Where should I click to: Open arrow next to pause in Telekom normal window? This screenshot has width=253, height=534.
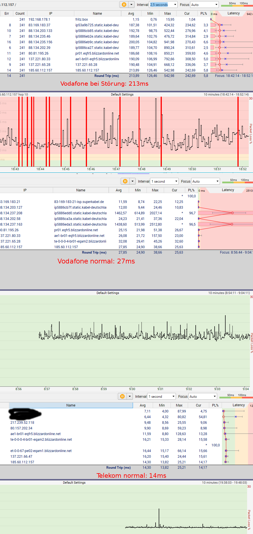(x=130, y=396)
